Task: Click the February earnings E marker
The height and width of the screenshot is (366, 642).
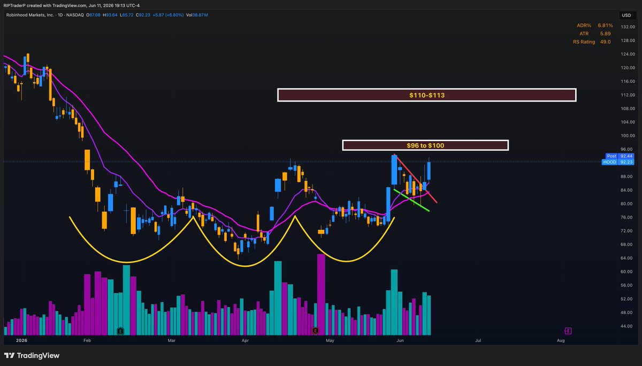Action: coord(120,331)
